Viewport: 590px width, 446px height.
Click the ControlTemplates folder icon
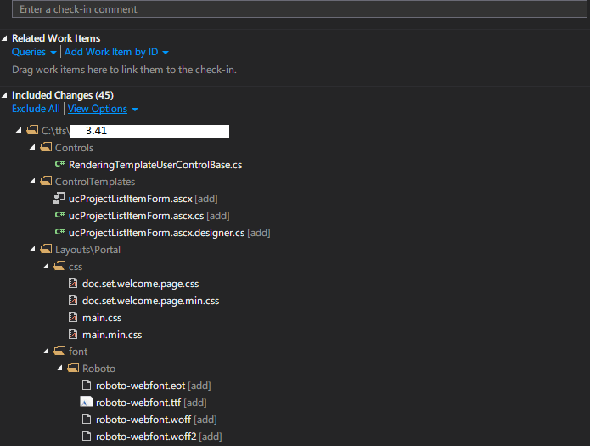coord(46,182)
